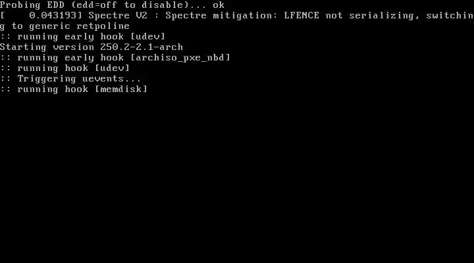Click the 'Triggering uevents...' line
Viewport: 474px width, 263px height.
(x=70, y=79)
